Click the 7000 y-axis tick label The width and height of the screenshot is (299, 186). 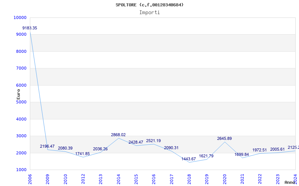point(21,68)
